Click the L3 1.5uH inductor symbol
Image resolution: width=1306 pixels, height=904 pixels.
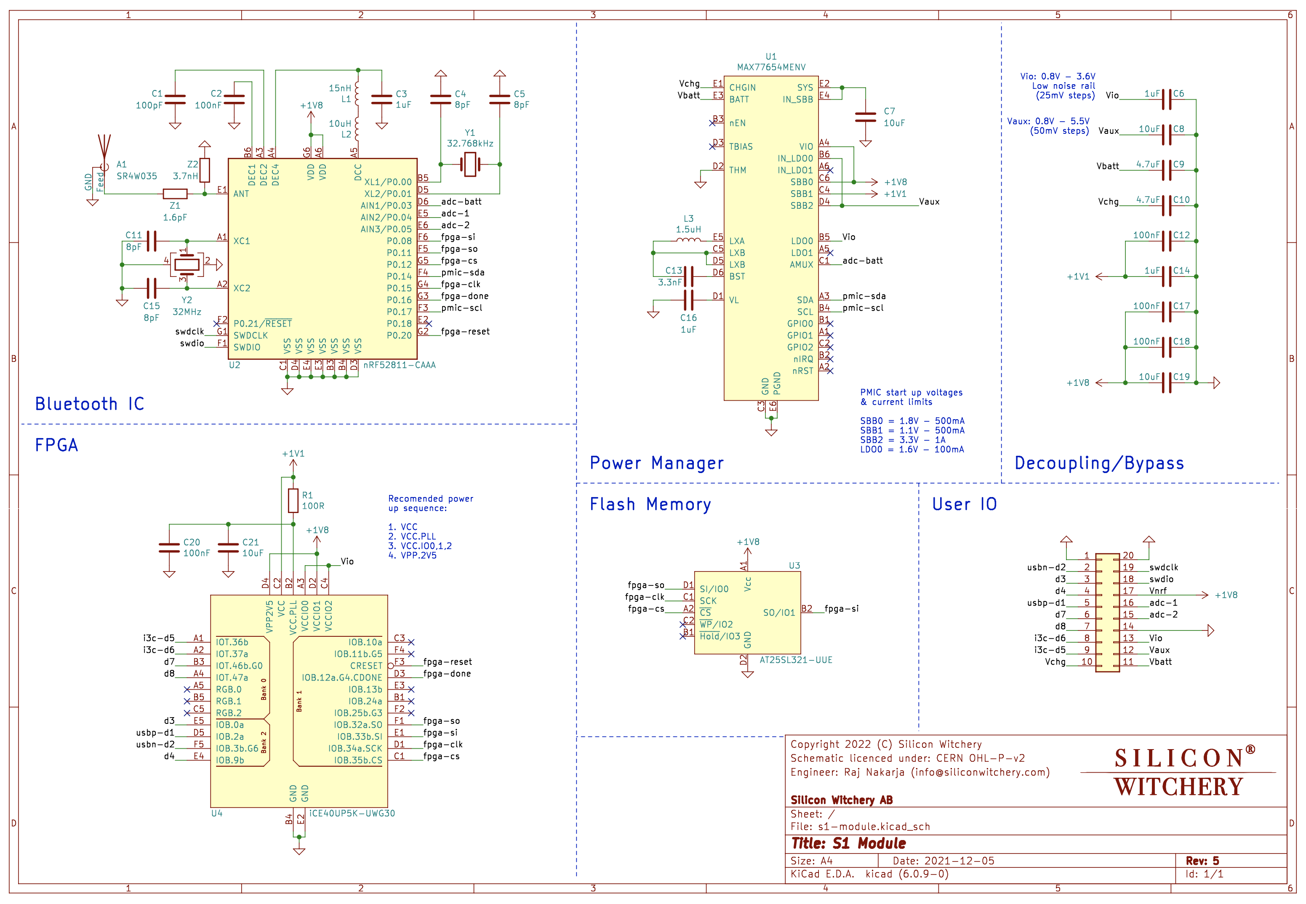pos(688,240)
